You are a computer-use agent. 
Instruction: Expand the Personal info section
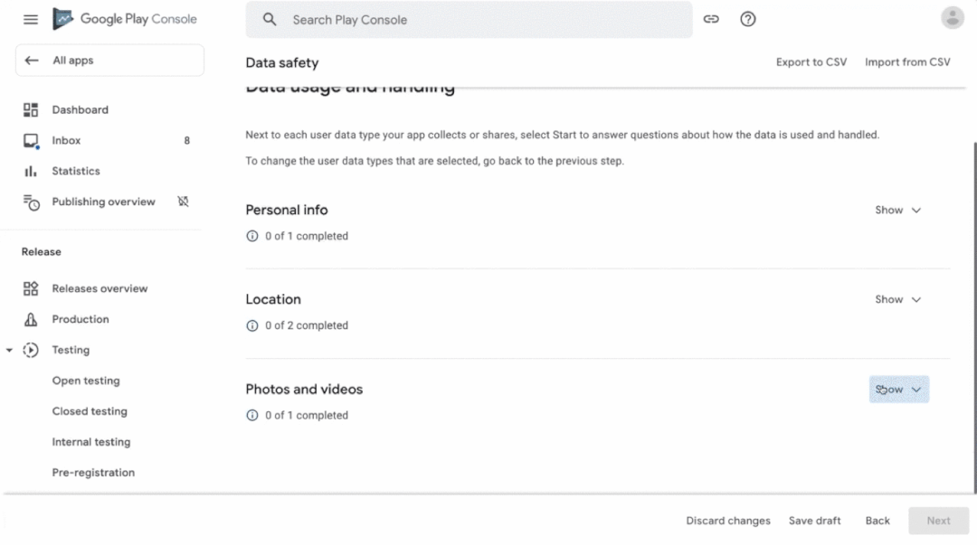coord(897,211)
